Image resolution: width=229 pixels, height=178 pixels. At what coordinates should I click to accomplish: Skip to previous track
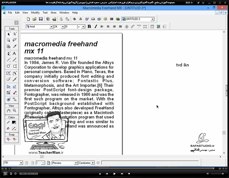click(x=107, y=174)
